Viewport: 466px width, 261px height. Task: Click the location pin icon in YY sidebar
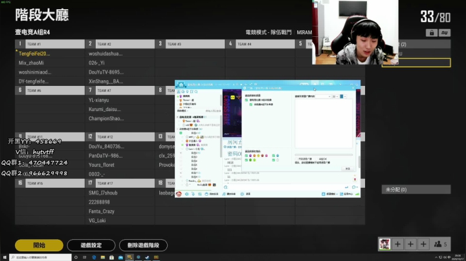187,92
